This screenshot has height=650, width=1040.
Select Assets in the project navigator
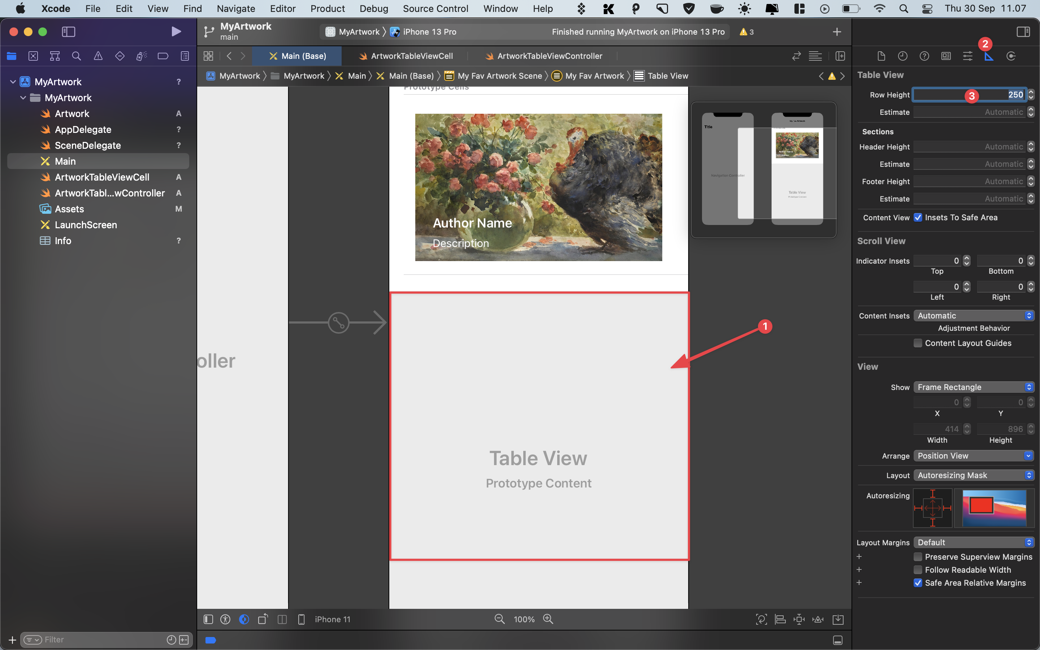click(x=69, y=209)
